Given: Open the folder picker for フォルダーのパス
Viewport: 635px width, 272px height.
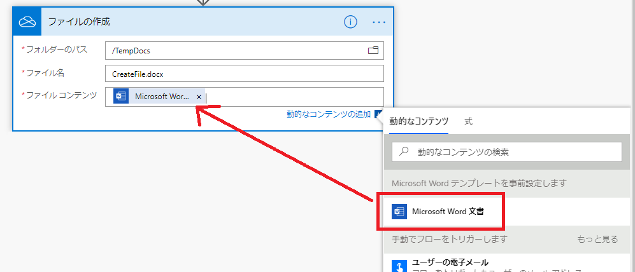Looking at the screenshot, I should 373,50.
